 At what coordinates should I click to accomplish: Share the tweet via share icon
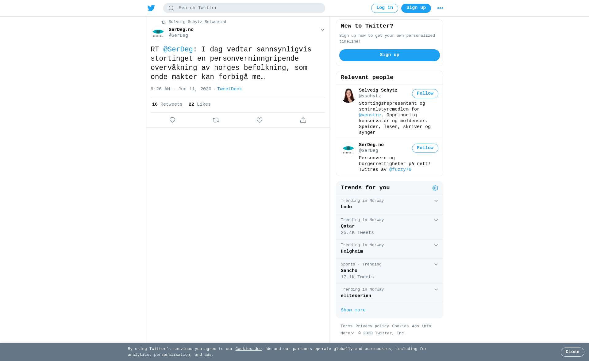tap(303, 120)
